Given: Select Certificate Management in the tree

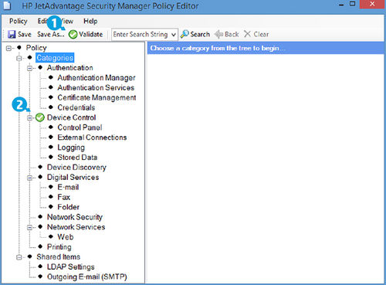Looking at the screenshot, I should pos(96,97).
